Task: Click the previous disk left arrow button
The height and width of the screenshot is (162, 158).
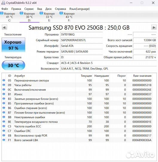Action: coord(4,28)
